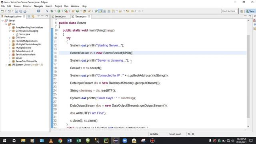Click the New Java Class icon
256x144 pixels.
(x=77, y=11)
